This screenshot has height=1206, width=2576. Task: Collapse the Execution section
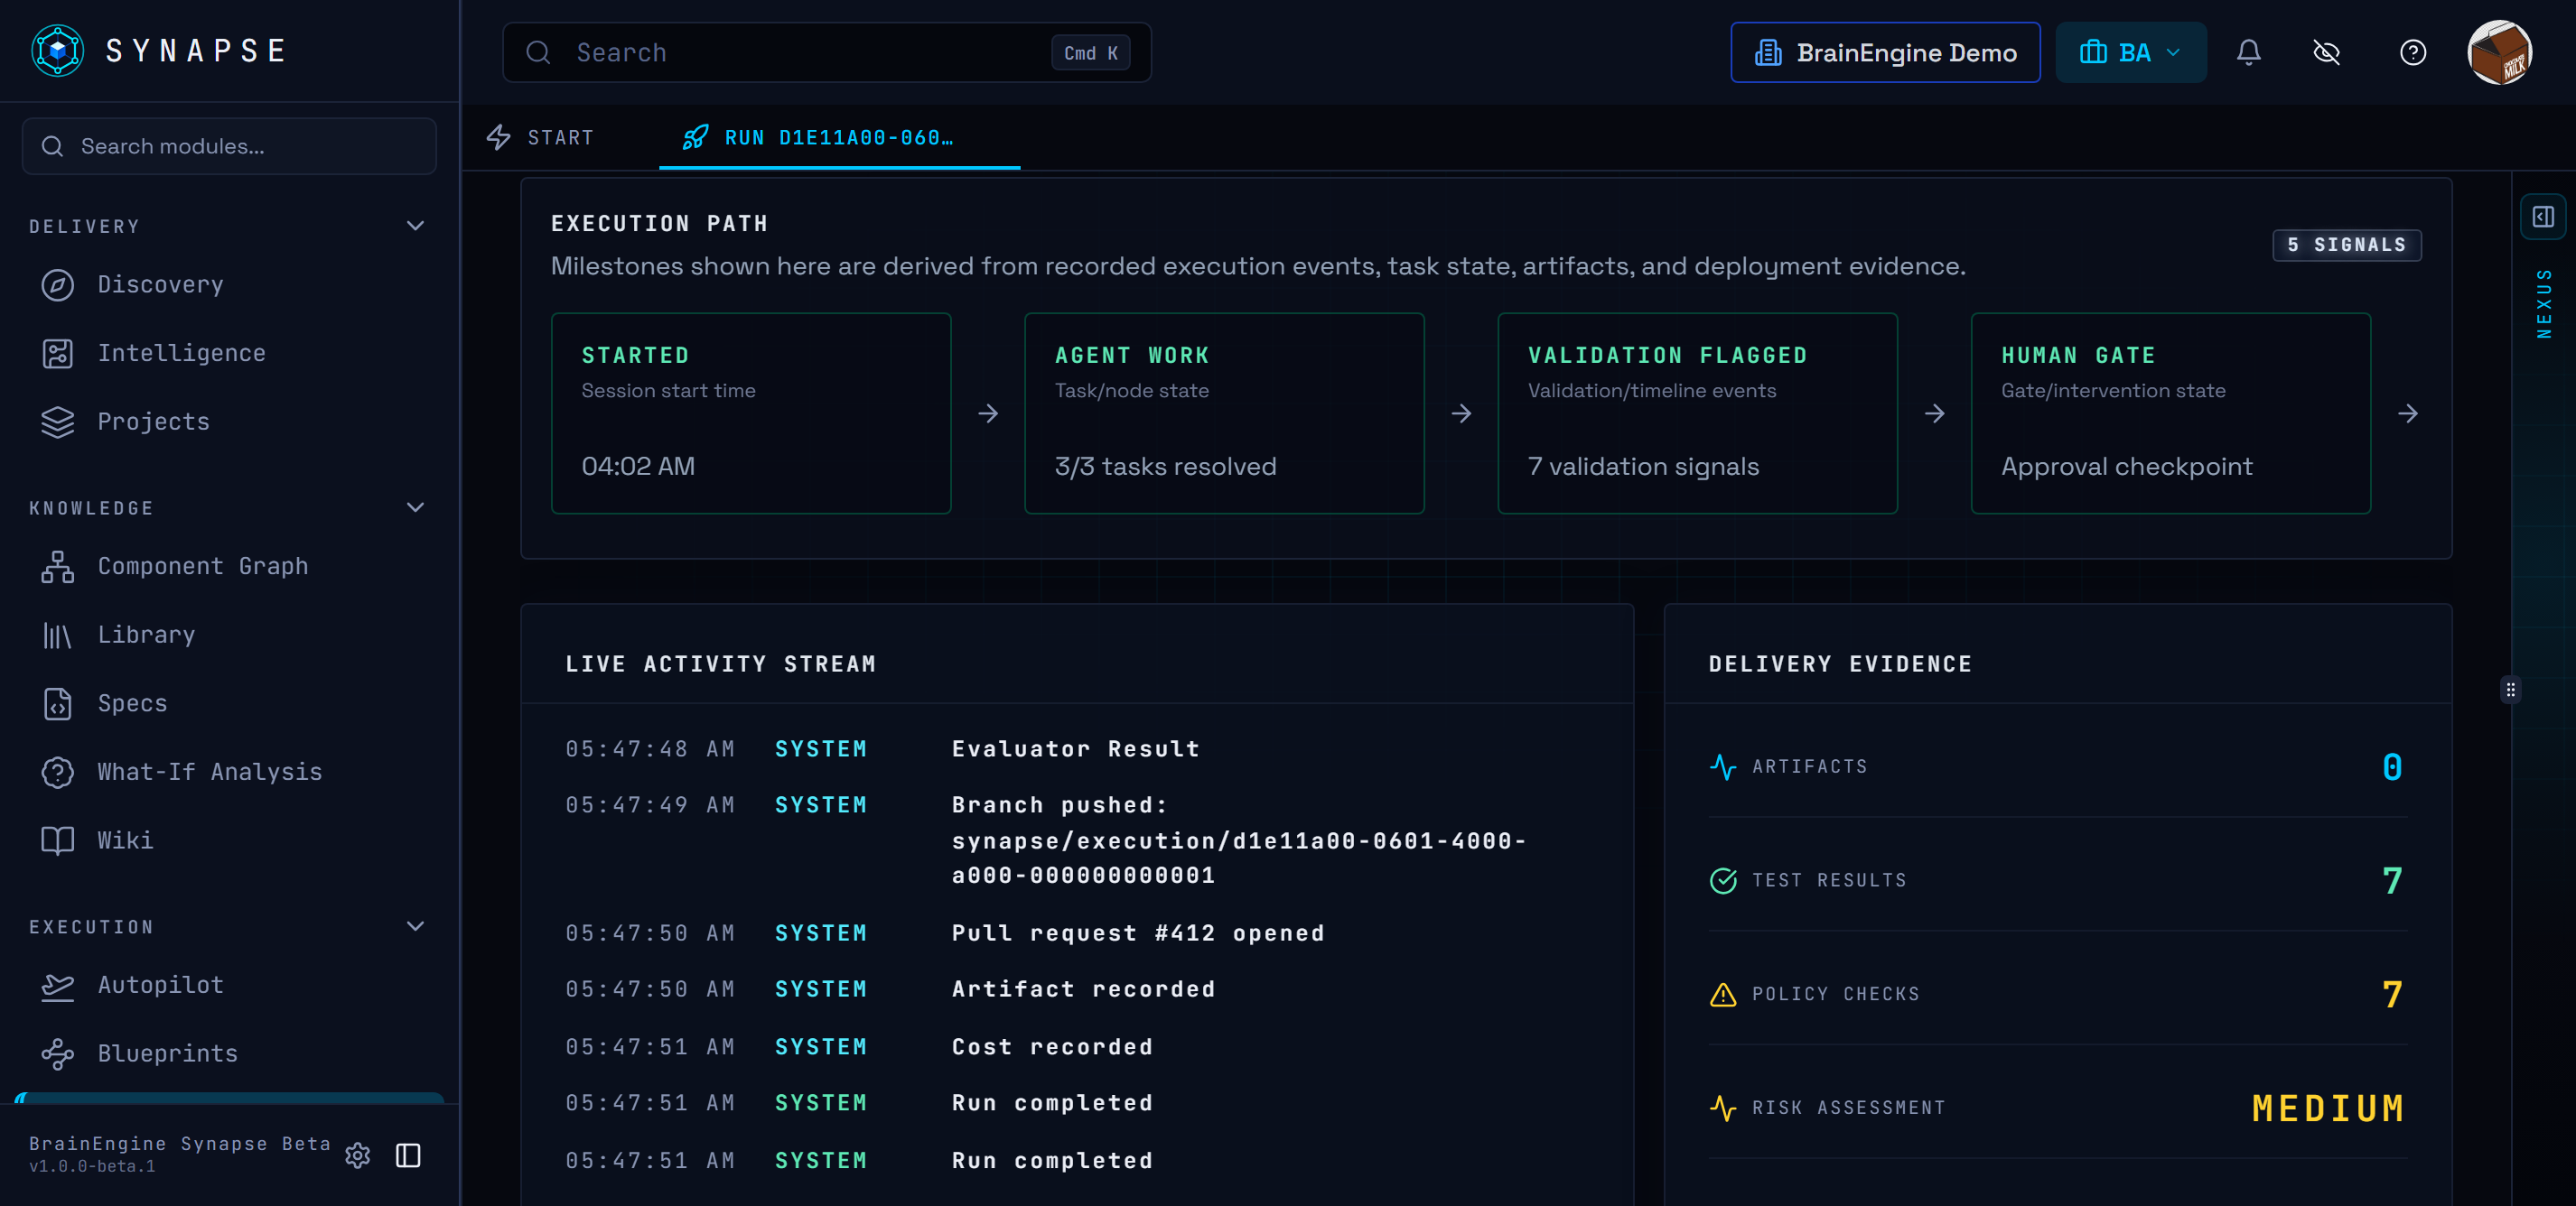click(415, 926)
